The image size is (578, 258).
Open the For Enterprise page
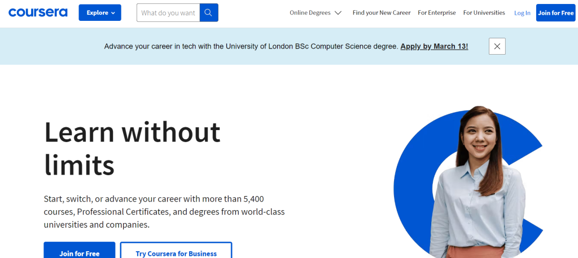pos(436,13)
